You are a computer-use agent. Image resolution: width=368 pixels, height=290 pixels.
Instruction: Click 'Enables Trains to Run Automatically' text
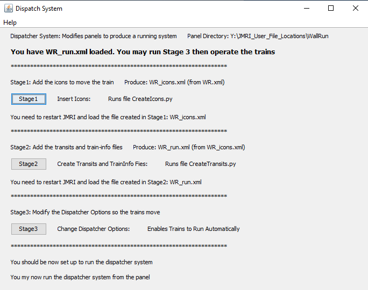click(x=193, y=229)
